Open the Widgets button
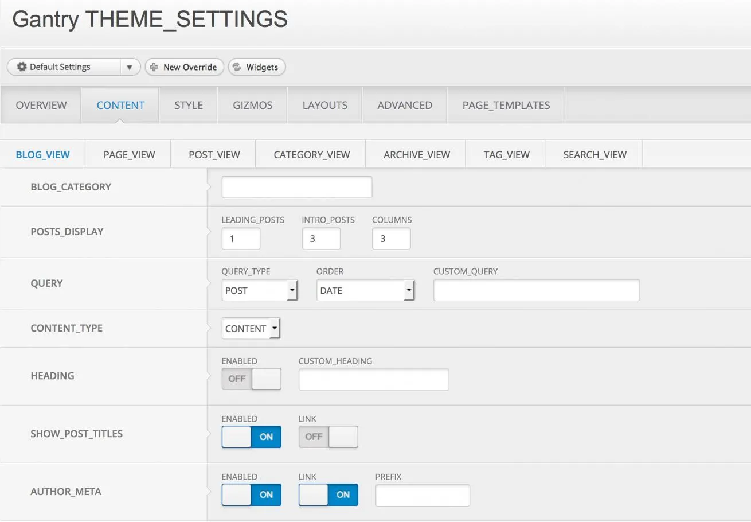This screenshot has height=522, width=751. tap(257, 67)
